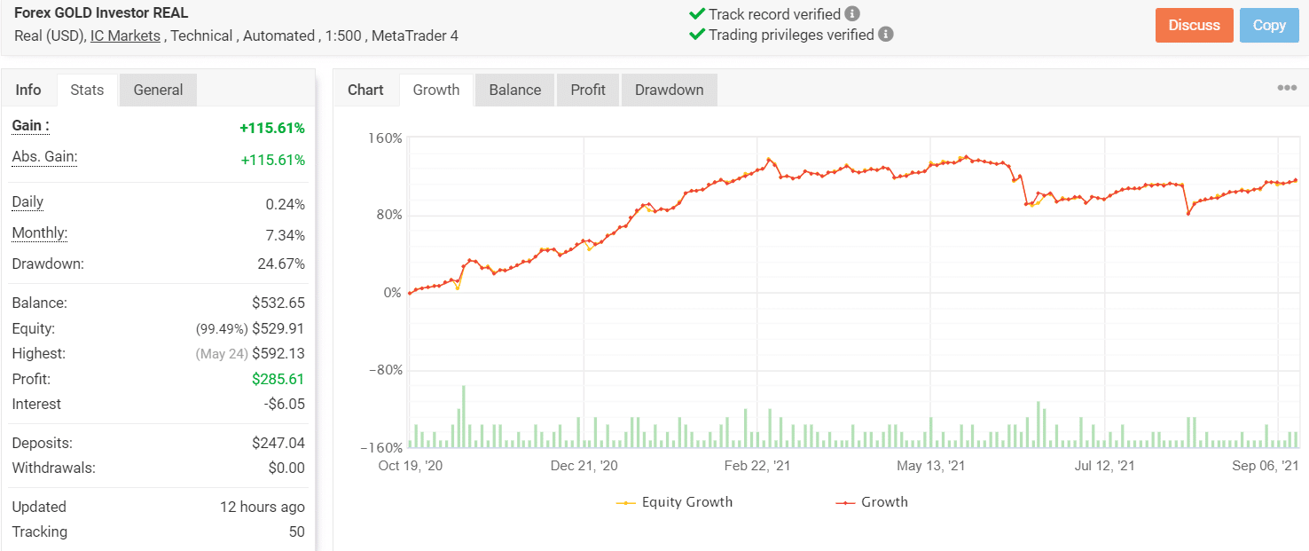1309x551 pixels.
Task: Switch to the General tab
Action: tap(157, 89)
